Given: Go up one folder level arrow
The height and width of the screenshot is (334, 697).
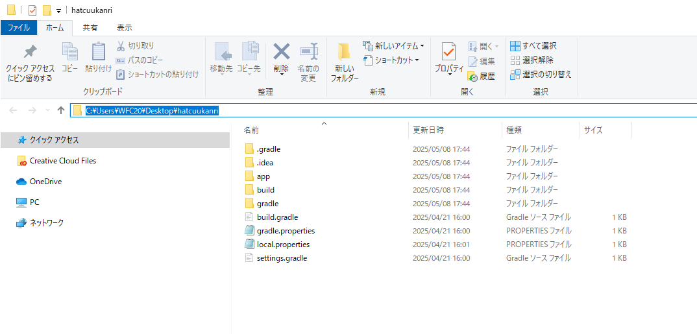Looking at the screenshot, I should [x=62, y=111].
